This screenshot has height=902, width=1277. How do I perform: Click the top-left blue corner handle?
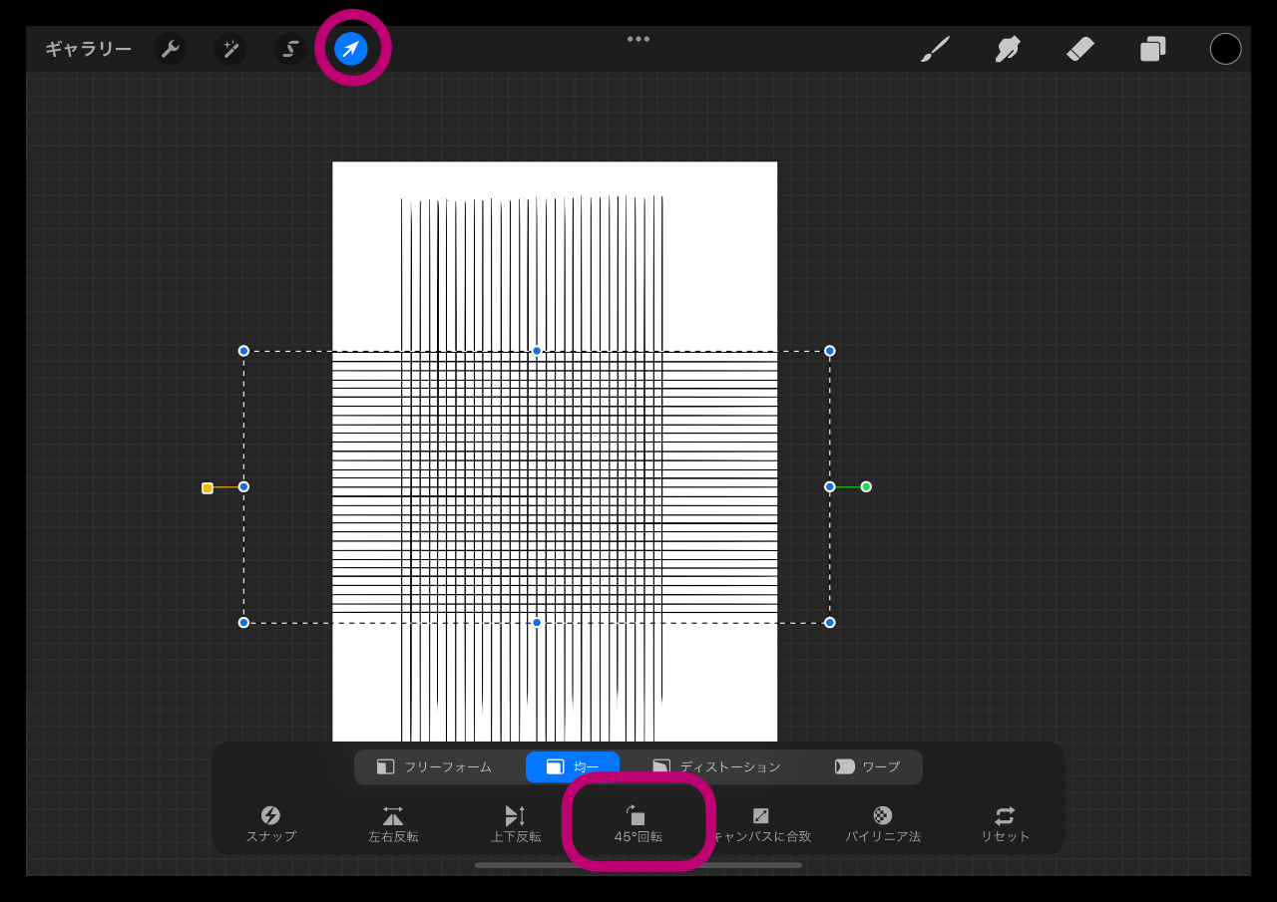point(243,351)
